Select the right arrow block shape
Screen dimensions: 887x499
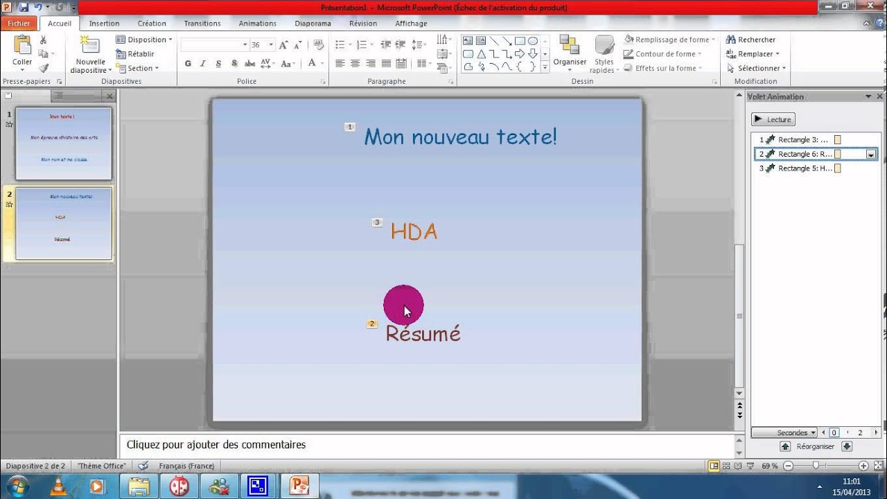[520, 54]
